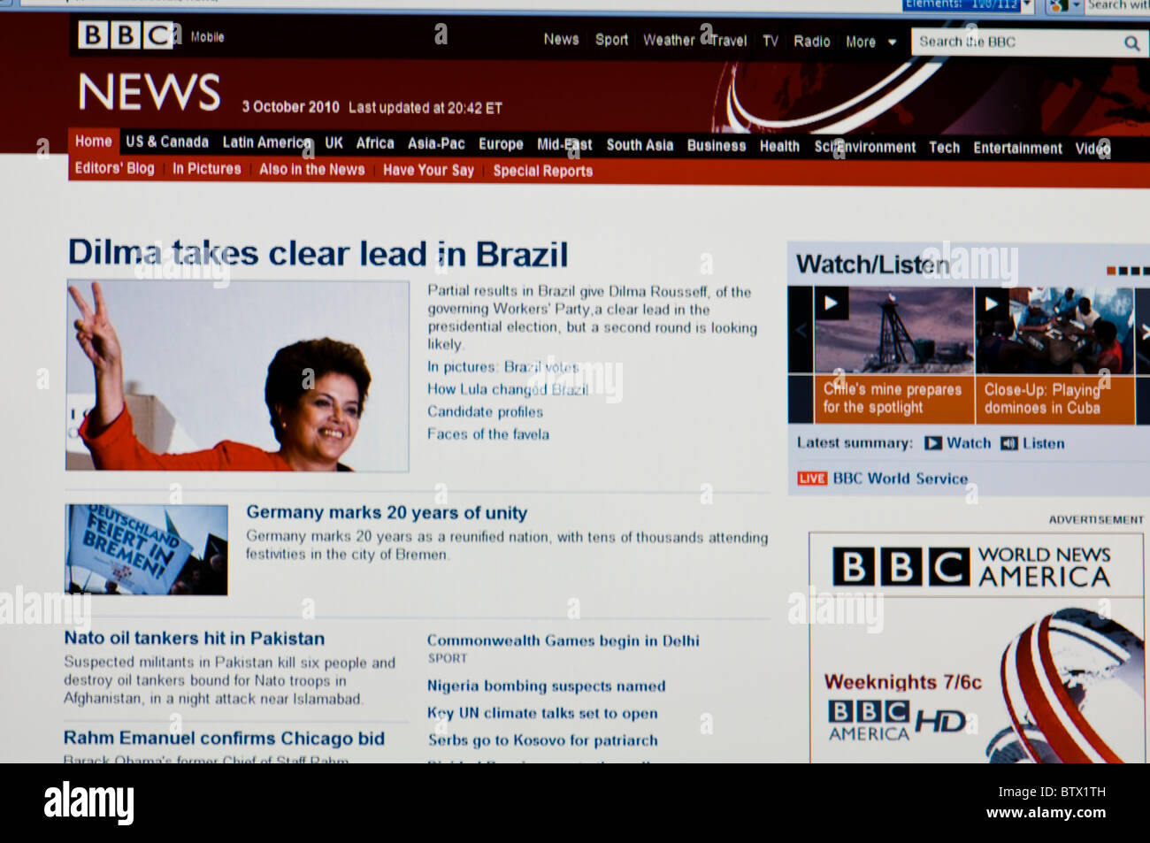Open Sport in the top navigation
This screenshot has height=843, width=1150.
click(611, 40)
